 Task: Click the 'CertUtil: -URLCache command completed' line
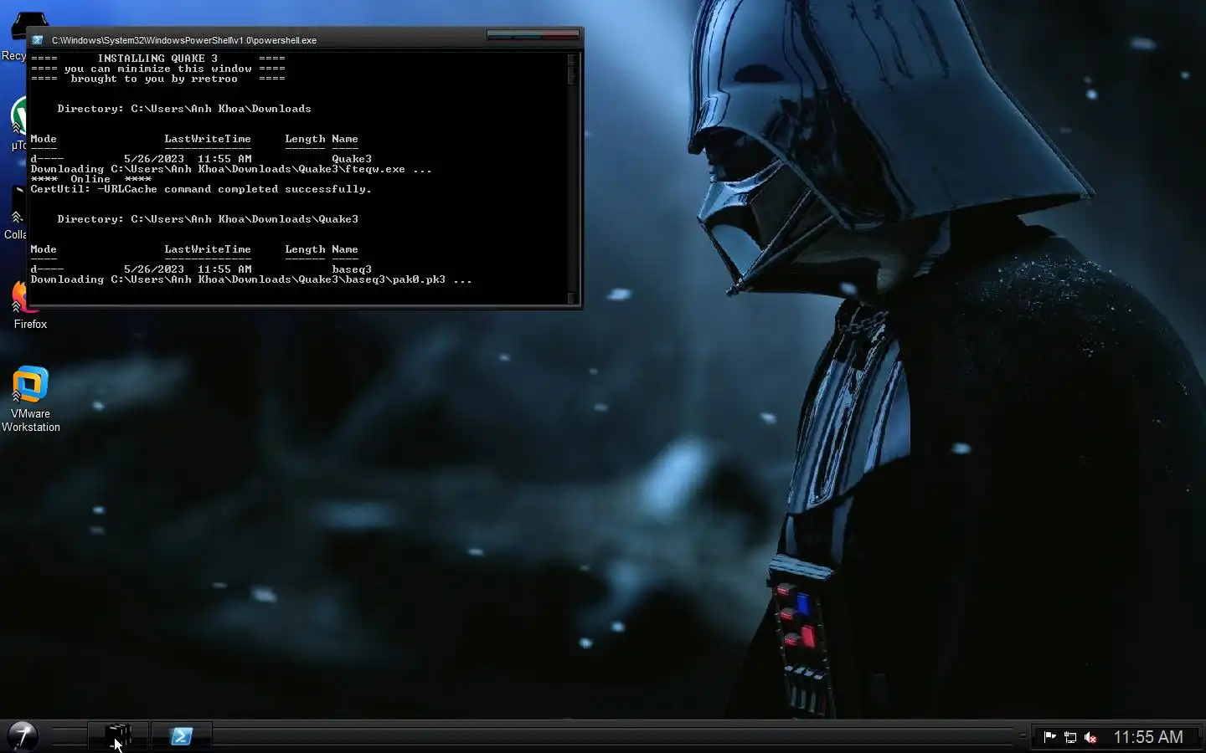click(201, 189)
